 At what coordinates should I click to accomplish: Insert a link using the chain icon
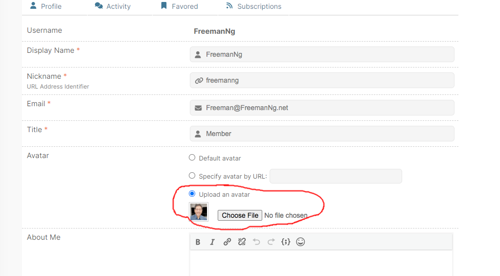click(227, 242)
